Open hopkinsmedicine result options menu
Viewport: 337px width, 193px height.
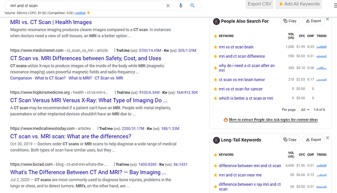tap(115, 93)
